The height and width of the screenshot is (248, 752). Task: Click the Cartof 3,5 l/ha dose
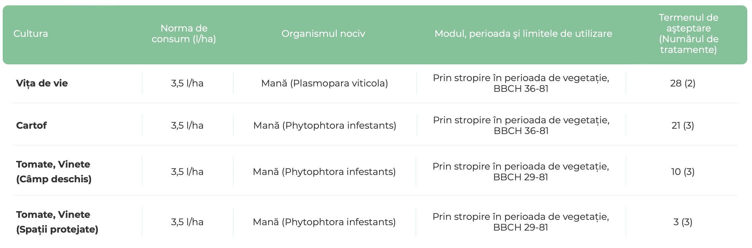187,125
